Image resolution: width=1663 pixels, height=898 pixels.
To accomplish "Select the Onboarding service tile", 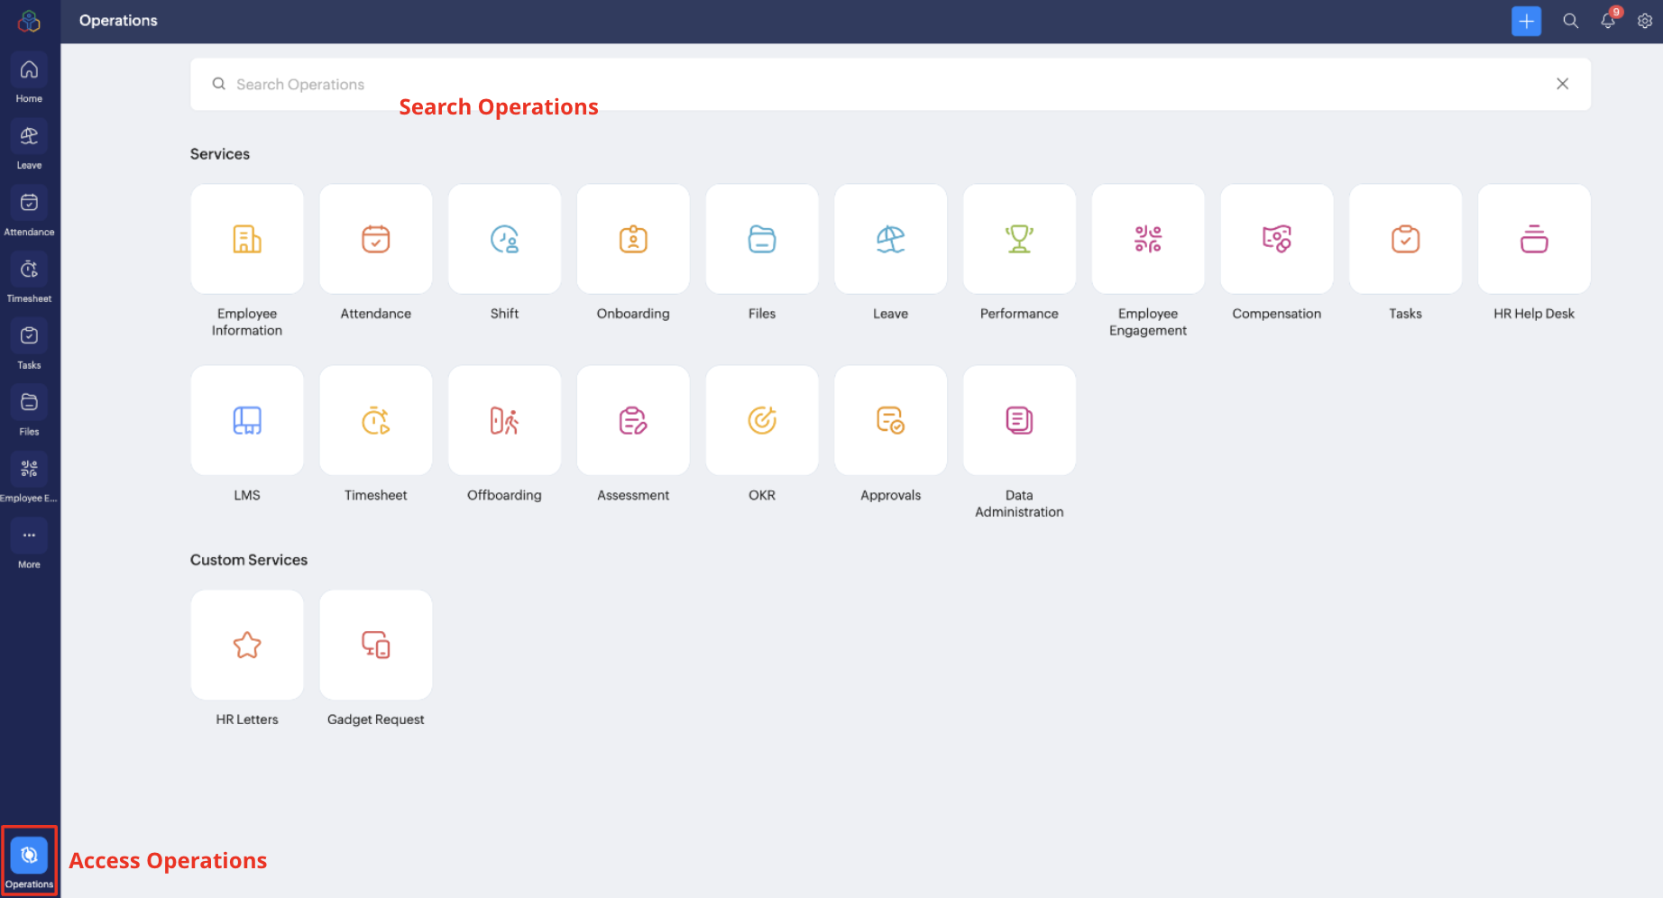I will tap(633, 240).
